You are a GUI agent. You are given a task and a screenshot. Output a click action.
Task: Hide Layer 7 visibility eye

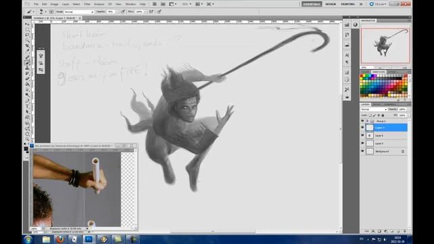[363, 127]
